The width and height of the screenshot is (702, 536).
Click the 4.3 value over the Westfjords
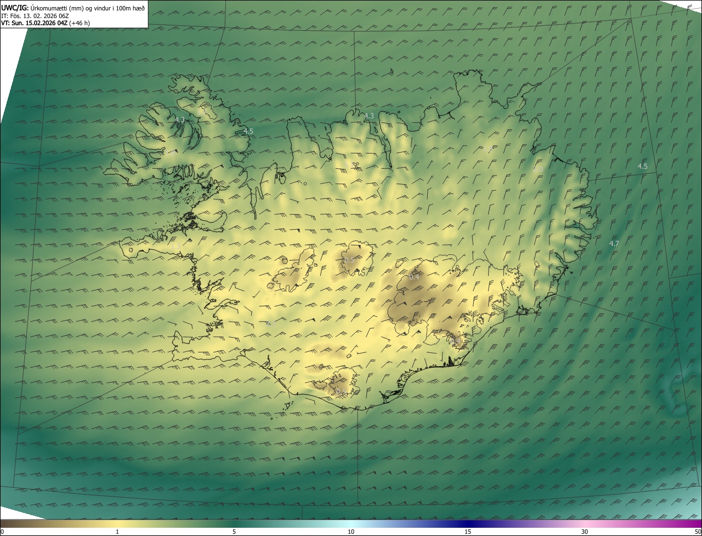pos(179,119)
